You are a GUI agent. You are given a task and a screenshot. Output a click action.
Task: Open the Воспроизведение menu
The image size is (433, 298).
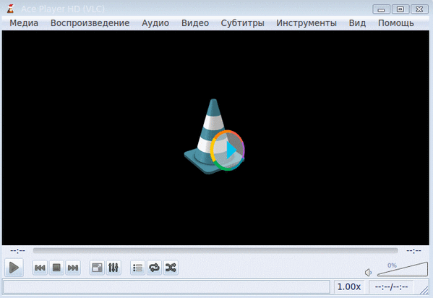coord(90,23)
